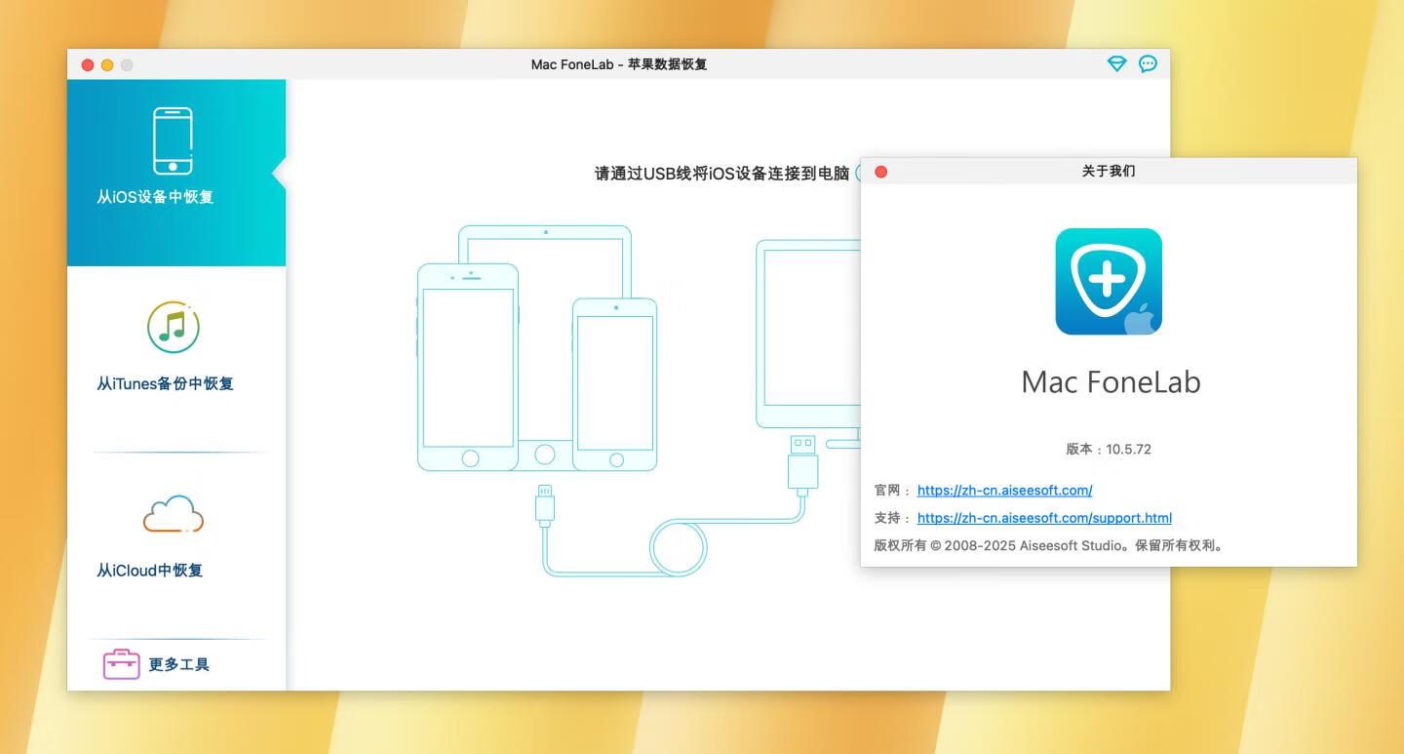Click the 关于我们 dialog title
The image size is (1404, 754).
1109,172
